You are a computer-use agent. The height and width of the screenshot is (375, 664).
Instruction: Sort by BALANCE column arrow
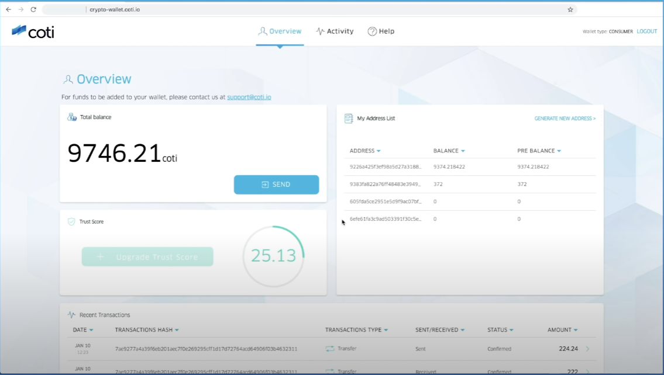[x=463, y=151]
